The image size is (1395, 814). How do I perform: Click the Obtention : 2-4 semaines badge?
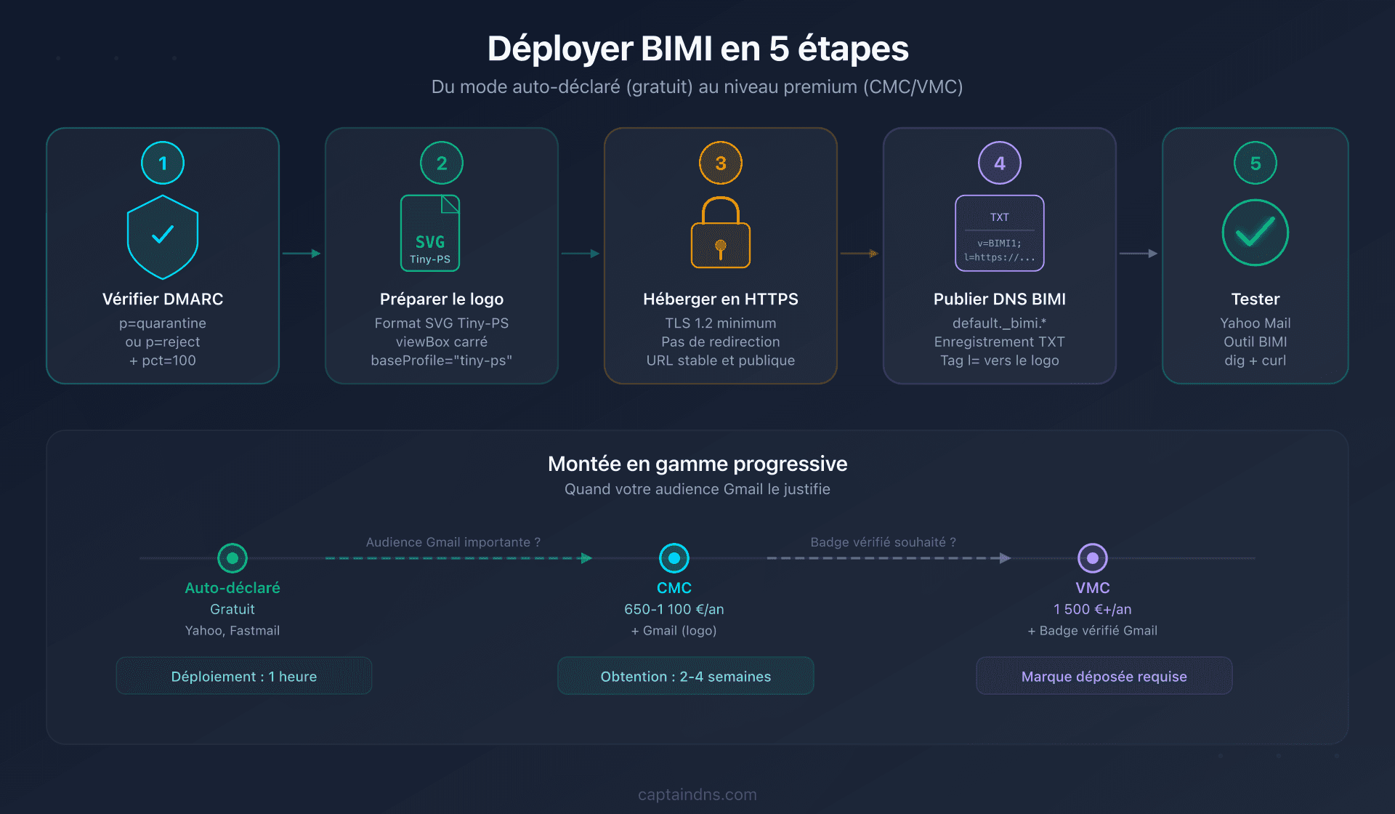pos(685,676)
